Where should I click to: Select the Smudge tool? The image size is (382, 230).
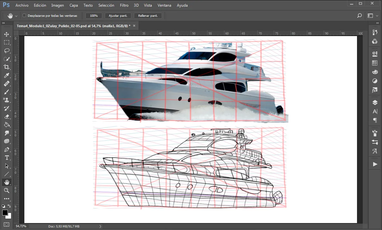click(x=7, y=133)
